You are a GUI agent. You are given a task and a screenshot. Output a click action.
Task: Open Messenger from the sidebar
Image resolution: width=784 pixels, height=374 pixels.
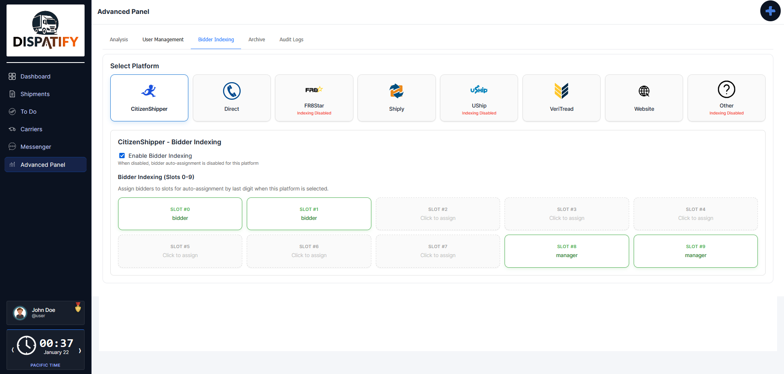[45, 147]
